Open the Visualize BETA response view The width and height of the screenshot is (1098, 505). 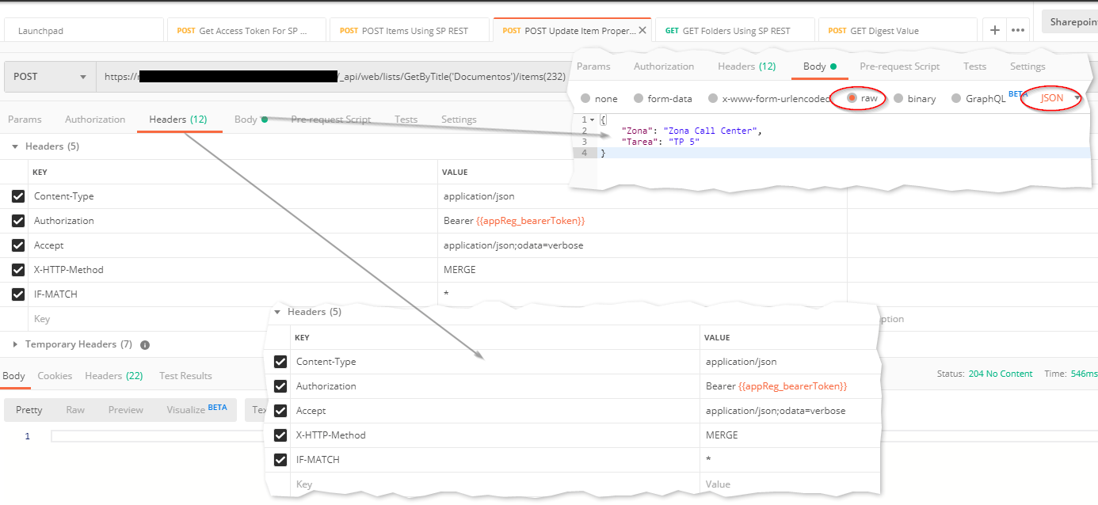pyautogui.click(x=185, y=409)
